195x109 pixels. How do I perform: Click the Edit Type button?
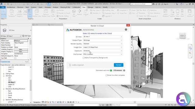pyautogui.click(x=27, y=36)
